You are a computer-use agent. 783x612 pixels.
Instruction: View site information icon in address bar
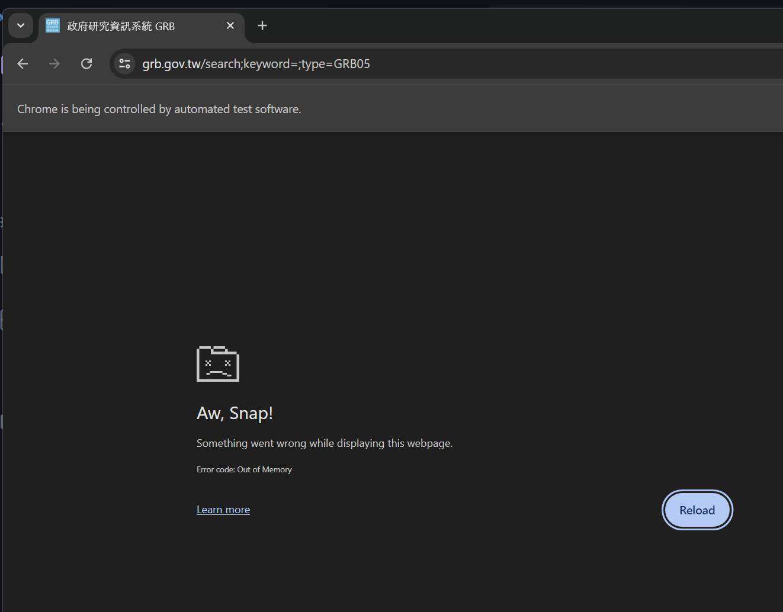(124, 64)
